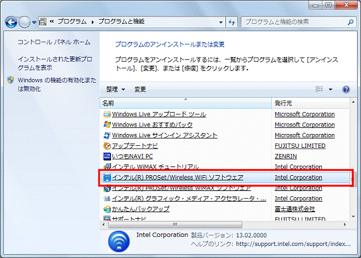Click 富士通株式会社 publisher cell
This screenshot has width=361, height=258.
(295, 209)
